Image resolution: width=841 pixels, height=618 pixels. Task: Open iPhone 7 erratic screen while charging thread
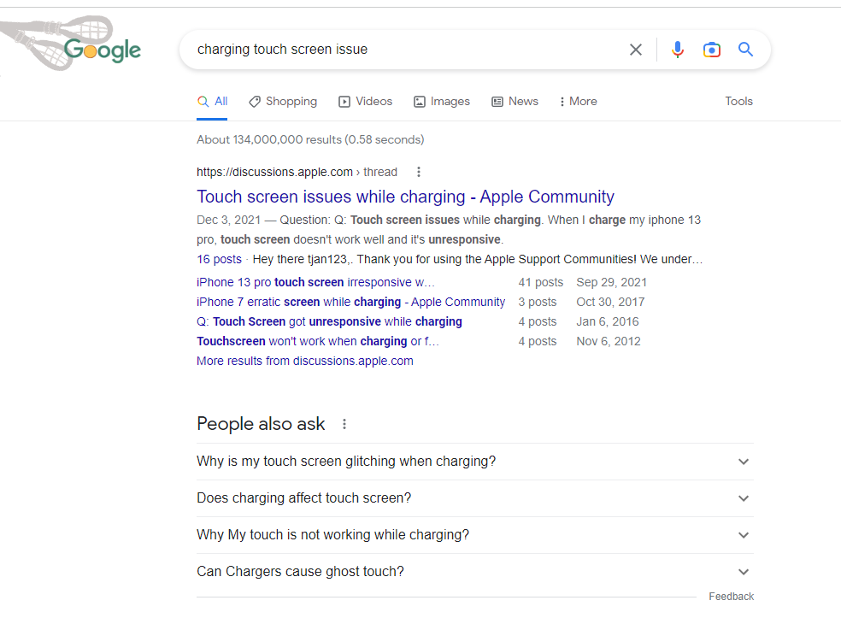[x=350, y=302]
